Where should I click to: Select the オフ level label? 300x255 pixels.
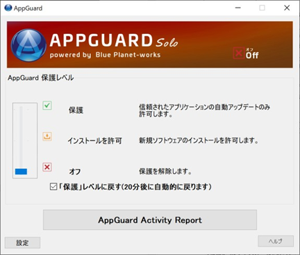click(75, 172)
